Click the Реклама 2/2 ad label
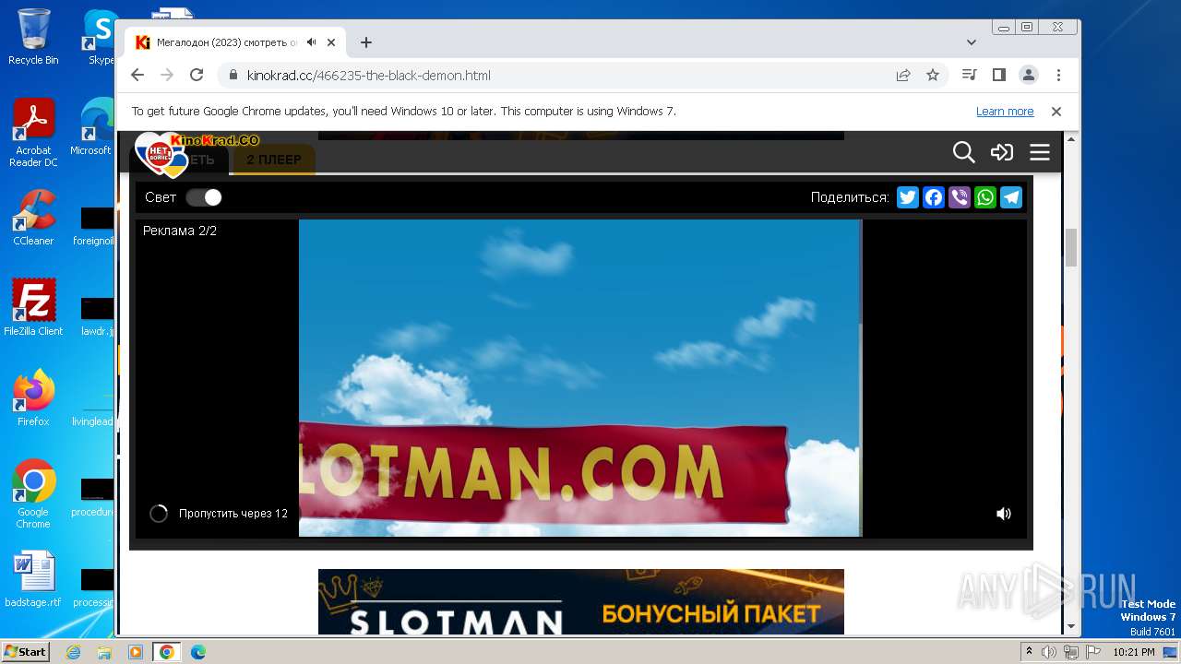The image size is (1181, 664). point(180,231)
